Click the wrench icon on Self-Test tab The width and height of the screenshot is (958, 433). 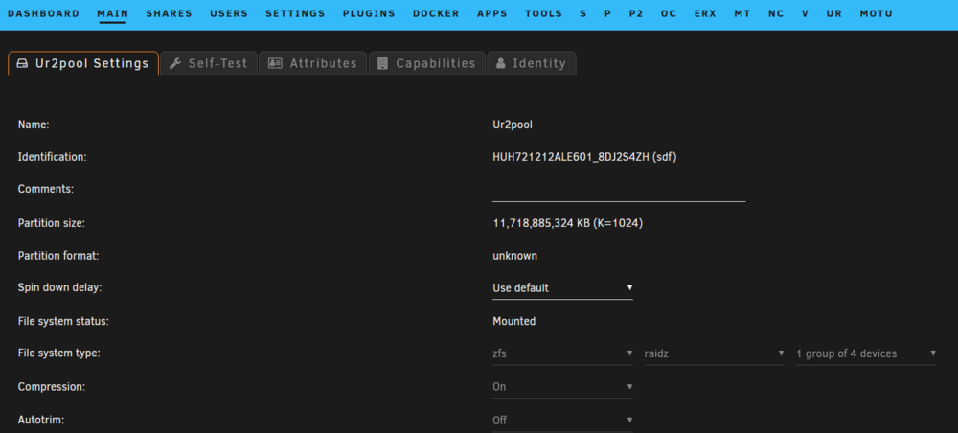(x=174, y=63)
